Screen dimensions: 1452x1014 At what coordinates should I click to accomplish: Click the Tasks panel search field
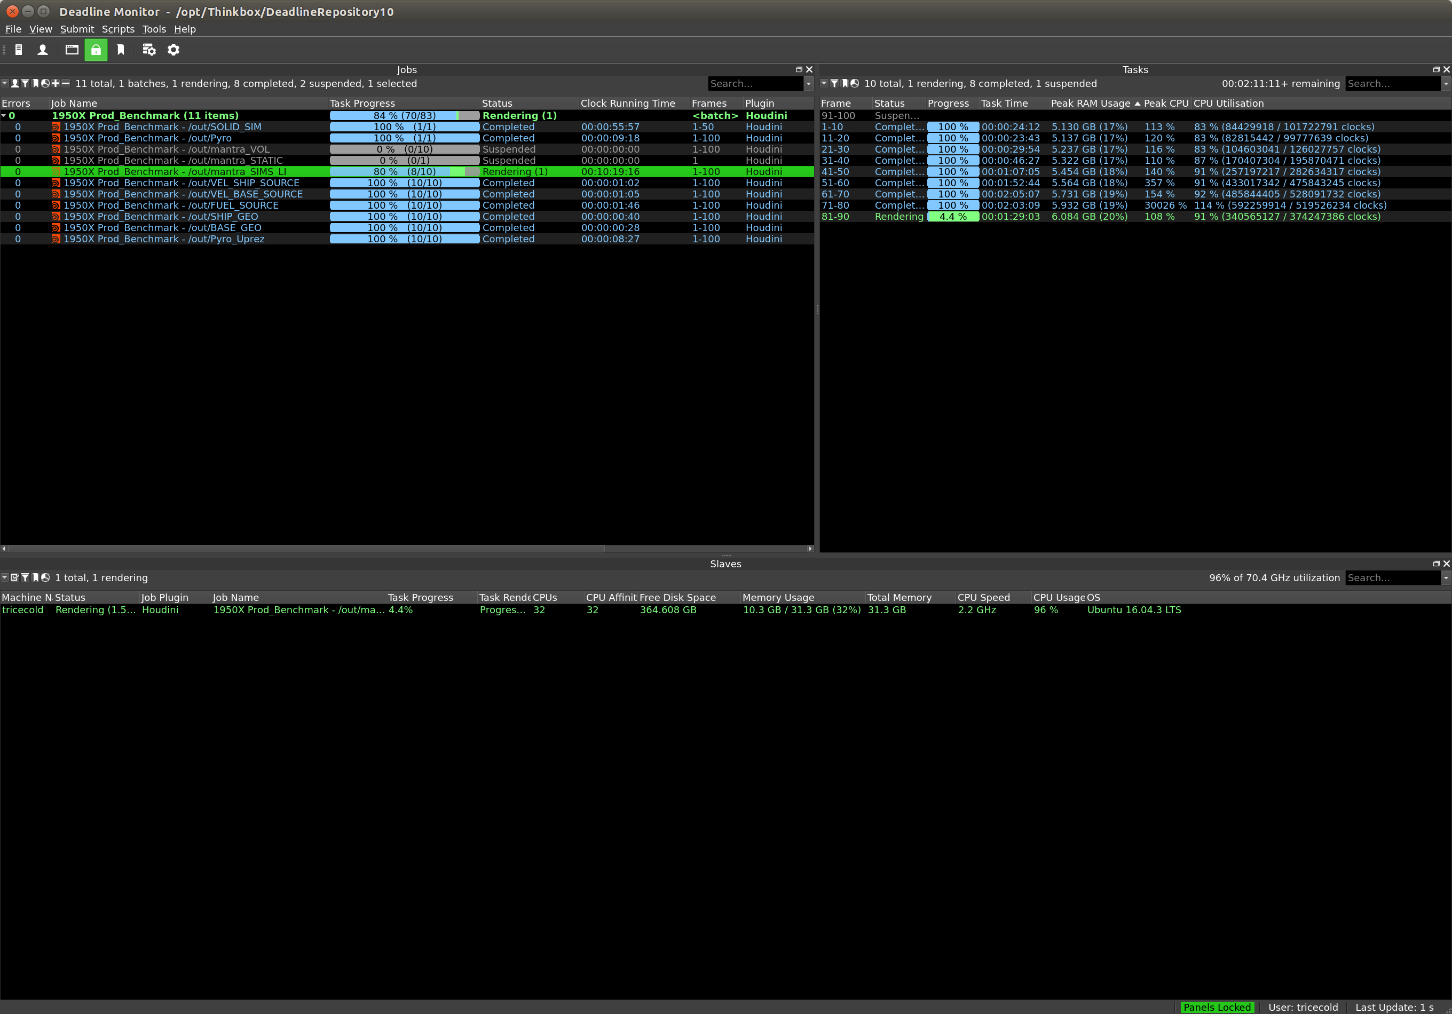click(1393, 83)
